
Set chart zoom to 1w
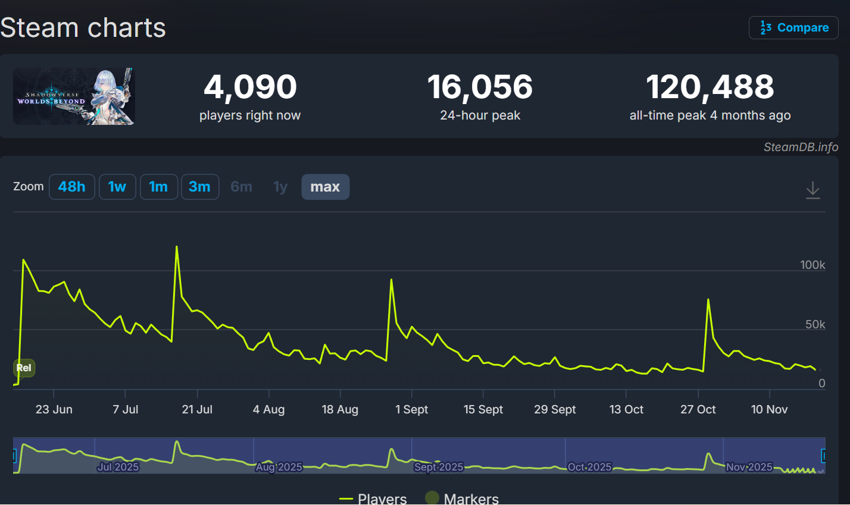coord(117,187)
